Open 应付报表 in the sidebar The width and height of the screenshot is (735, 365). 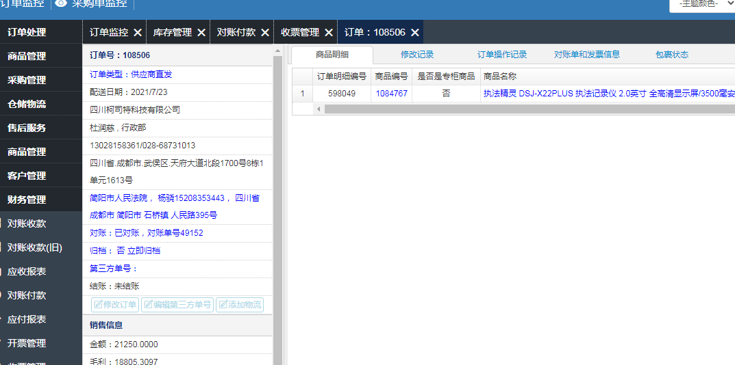pos(27,319)
